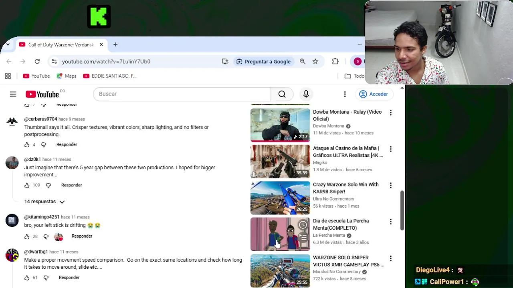The height and width of the screenshot is (288, 513).
Task: Open options for Dia de escuela video
Action: tap(391, 222)
